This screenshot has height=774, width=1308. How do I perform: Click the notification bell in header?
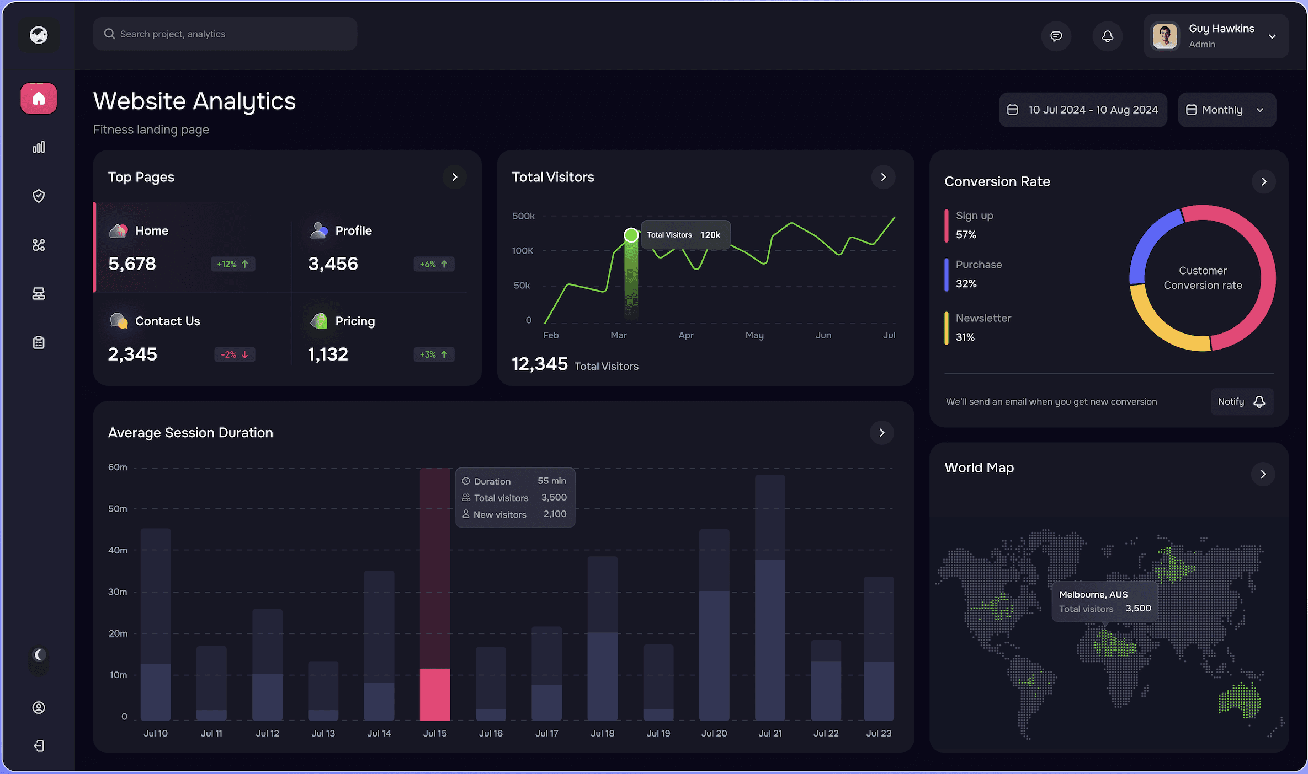point(1107,36)
